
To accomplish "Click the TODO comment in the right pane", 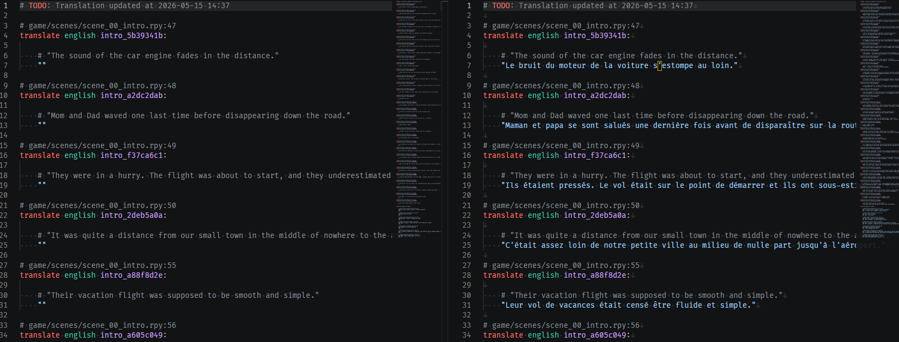I will click(588, 5).
